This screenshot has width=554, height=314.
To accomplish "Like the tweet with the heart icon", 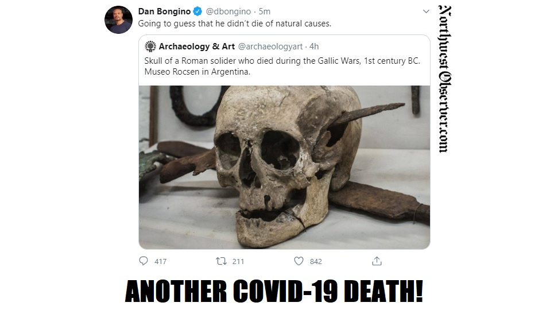I will click(299, 261).
